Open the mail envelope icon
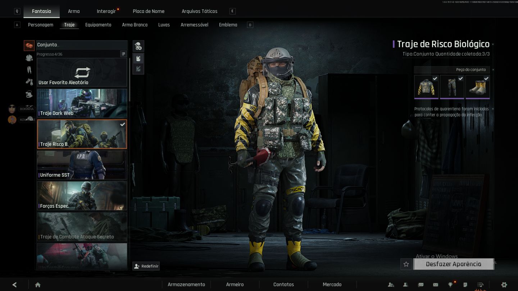 (436, 285)
